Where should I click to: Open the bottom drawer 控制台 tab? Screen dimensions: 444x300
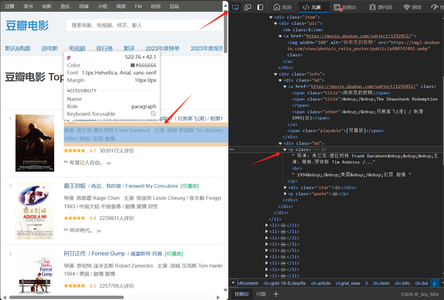click(x=242, y=294)
